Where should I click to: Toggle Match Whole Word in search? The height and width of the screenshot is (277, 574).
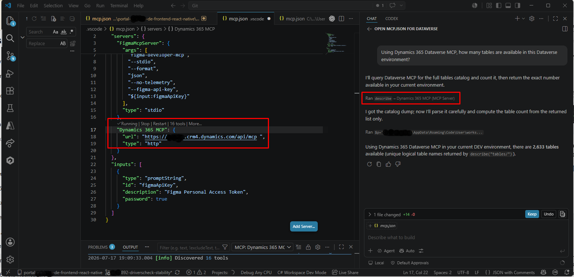[64, 32]
